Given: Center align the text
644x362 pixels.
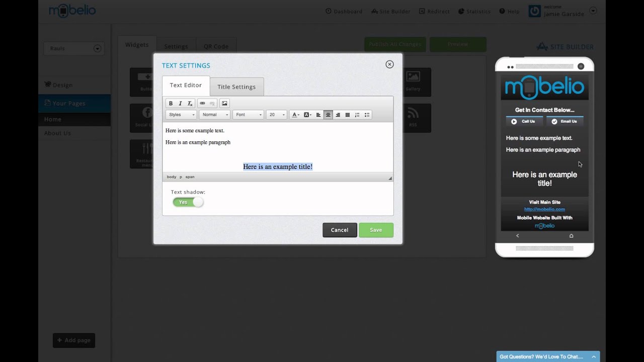Looking at the screenshot, I should pos(328,115).
